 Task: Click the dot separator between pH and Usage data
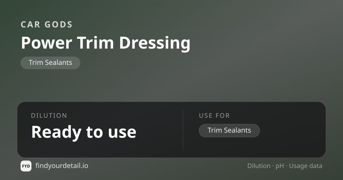click(287, 166)
